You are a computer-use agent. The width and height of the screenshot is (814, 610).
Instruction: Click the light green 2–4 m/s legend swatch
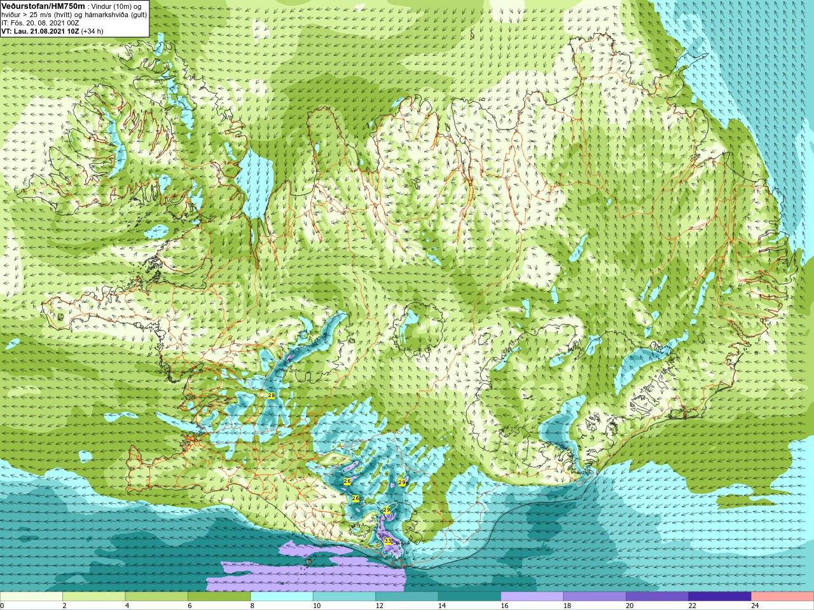(94, 597)
